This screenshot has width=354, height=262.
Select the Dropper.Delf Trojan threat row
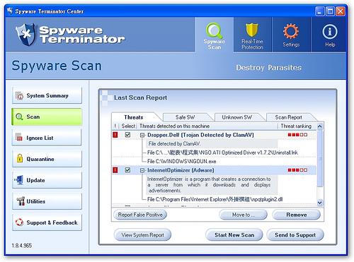215,135
